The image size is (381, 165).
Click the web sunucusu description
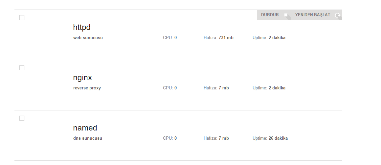pos(88,38)
